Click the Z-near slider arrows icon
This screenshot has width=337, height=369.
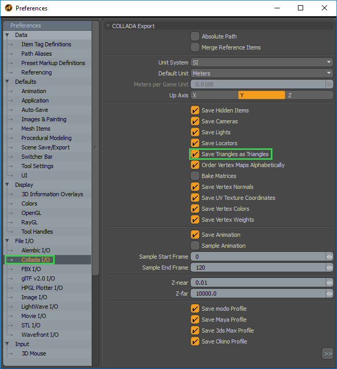point(329,283)
